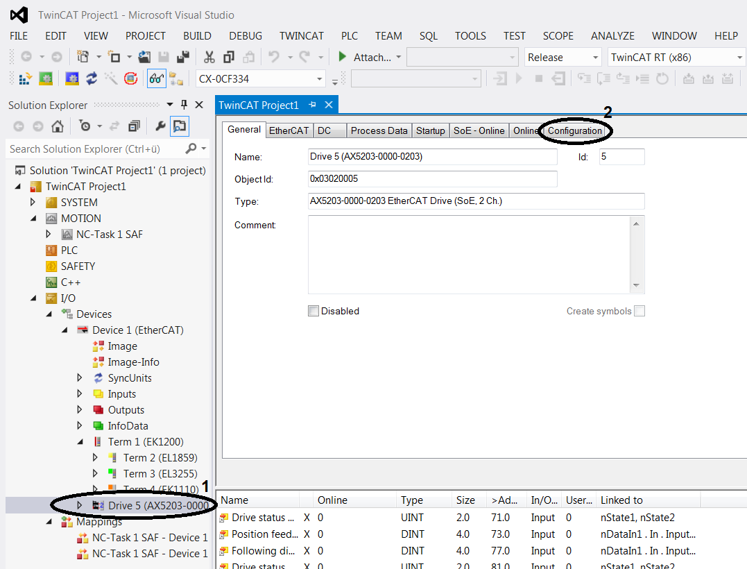
Task: Click the Save All icon
Action: coord(183,57)
